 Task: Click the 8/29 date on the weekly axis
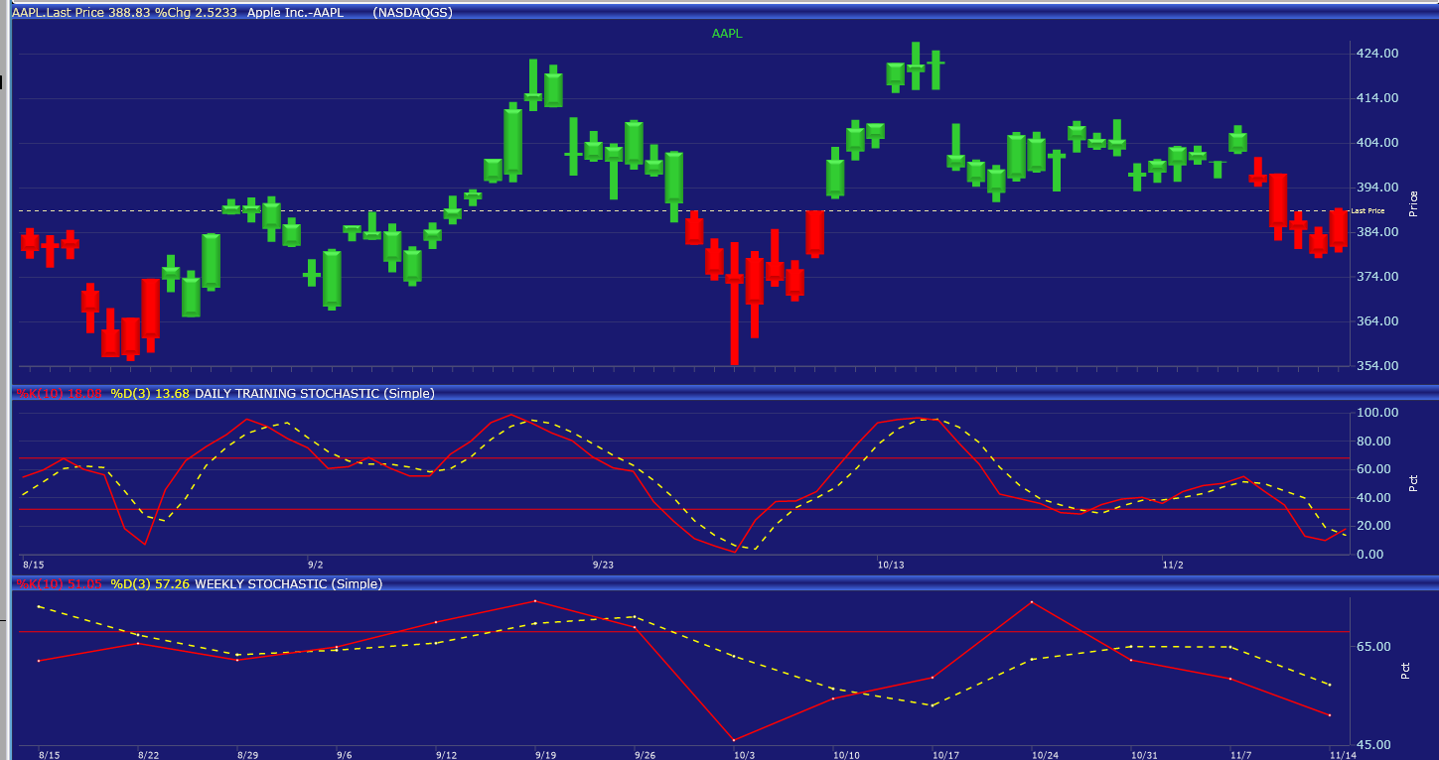pos(247,755)
